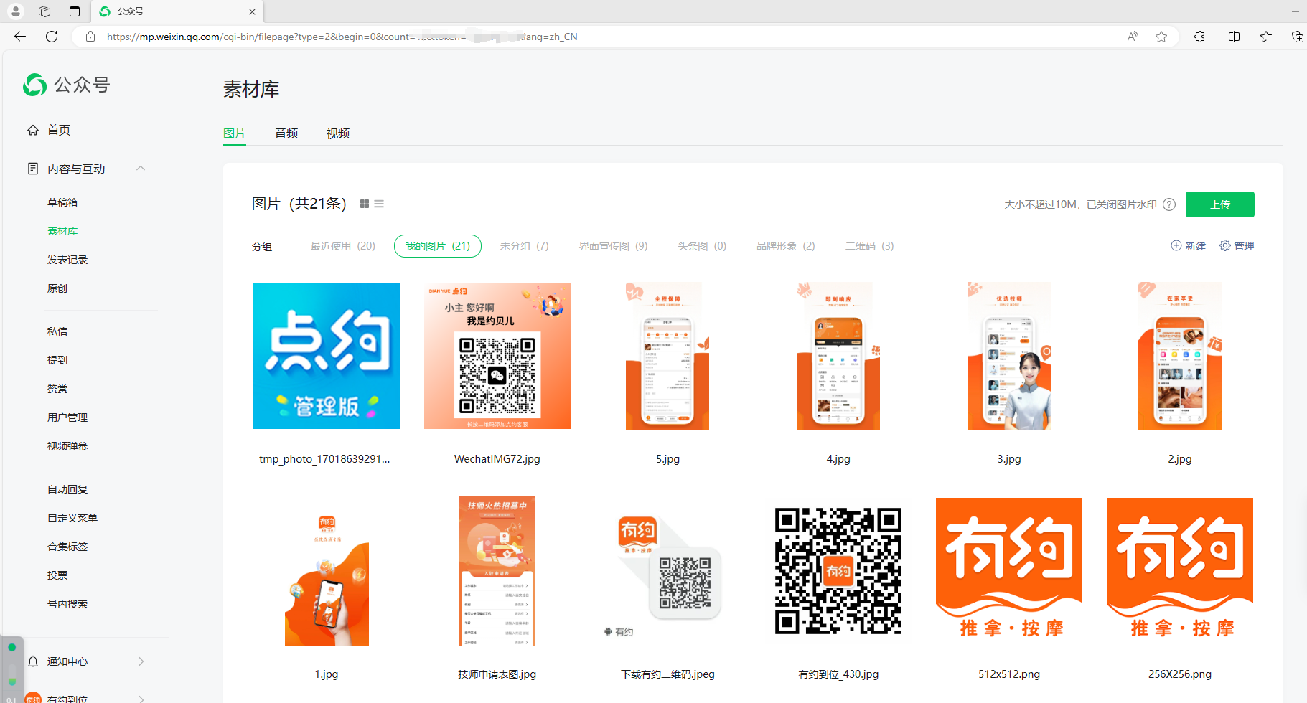The image size is (1307, 703).
Task: Click the watermark help question icon
Action: pyautogui.click(x=1169, y=204)
